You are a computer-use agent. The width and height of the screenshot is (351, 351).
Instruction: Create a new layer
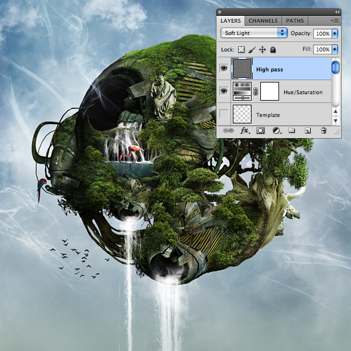(x=308, y=130)
